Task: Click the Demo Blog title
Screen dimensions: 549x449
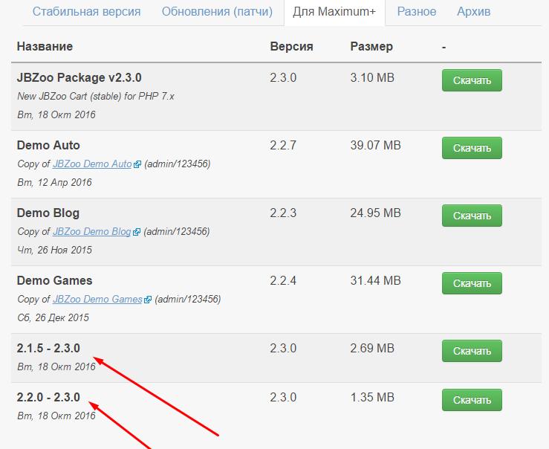Action: [x=48, y=213]
